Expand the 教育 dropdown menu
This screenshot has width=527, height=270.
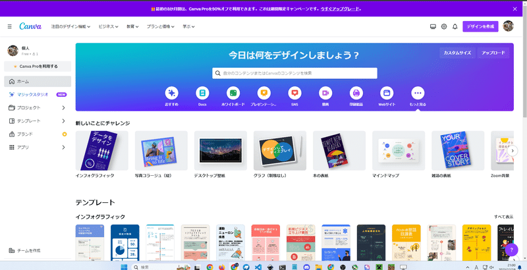click(x=132, y=26)
